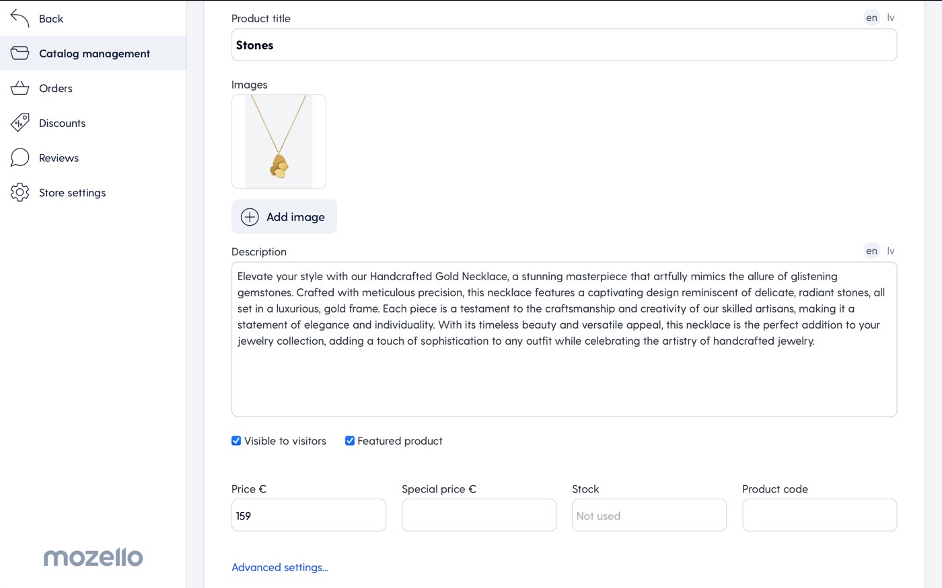Expand Advanced settings link
Image resolution: width=942 pixels, height=588 pixels.
pos(280,567)
